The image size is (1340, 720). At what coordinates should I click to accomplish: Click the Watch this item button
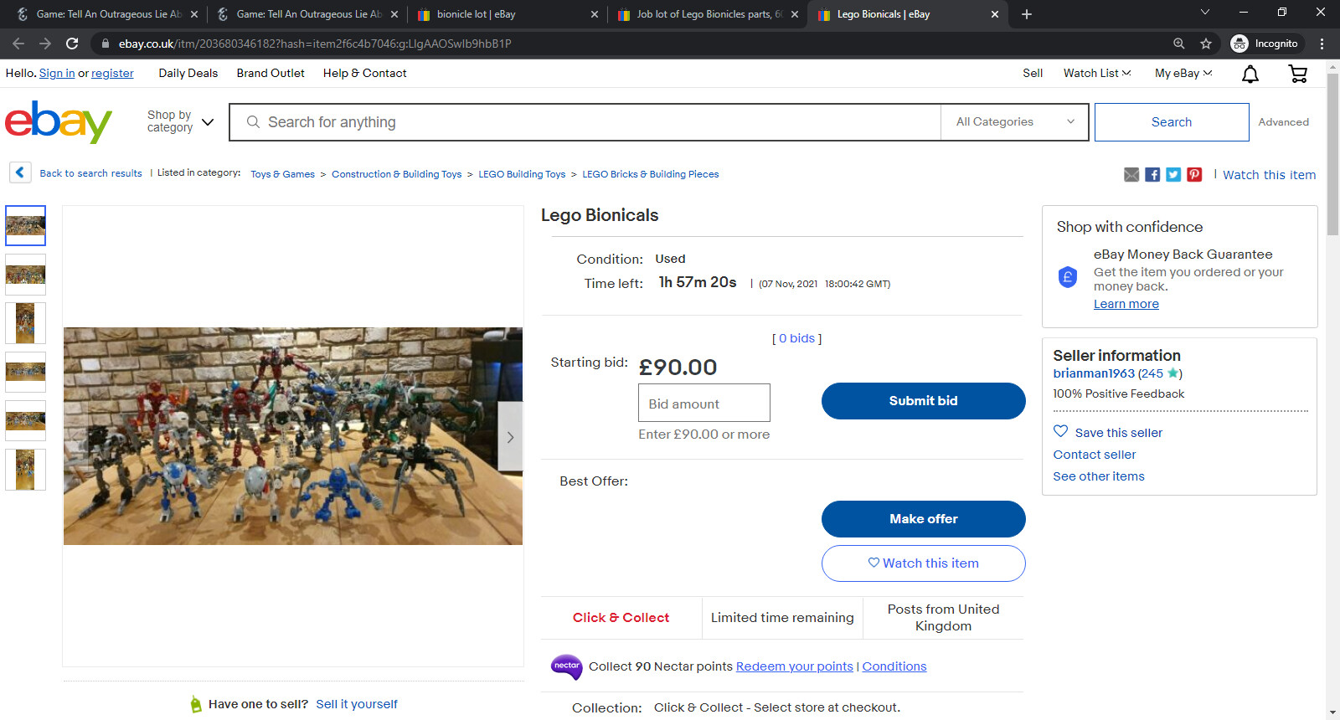pyautogui.click(x=923, y=563)
